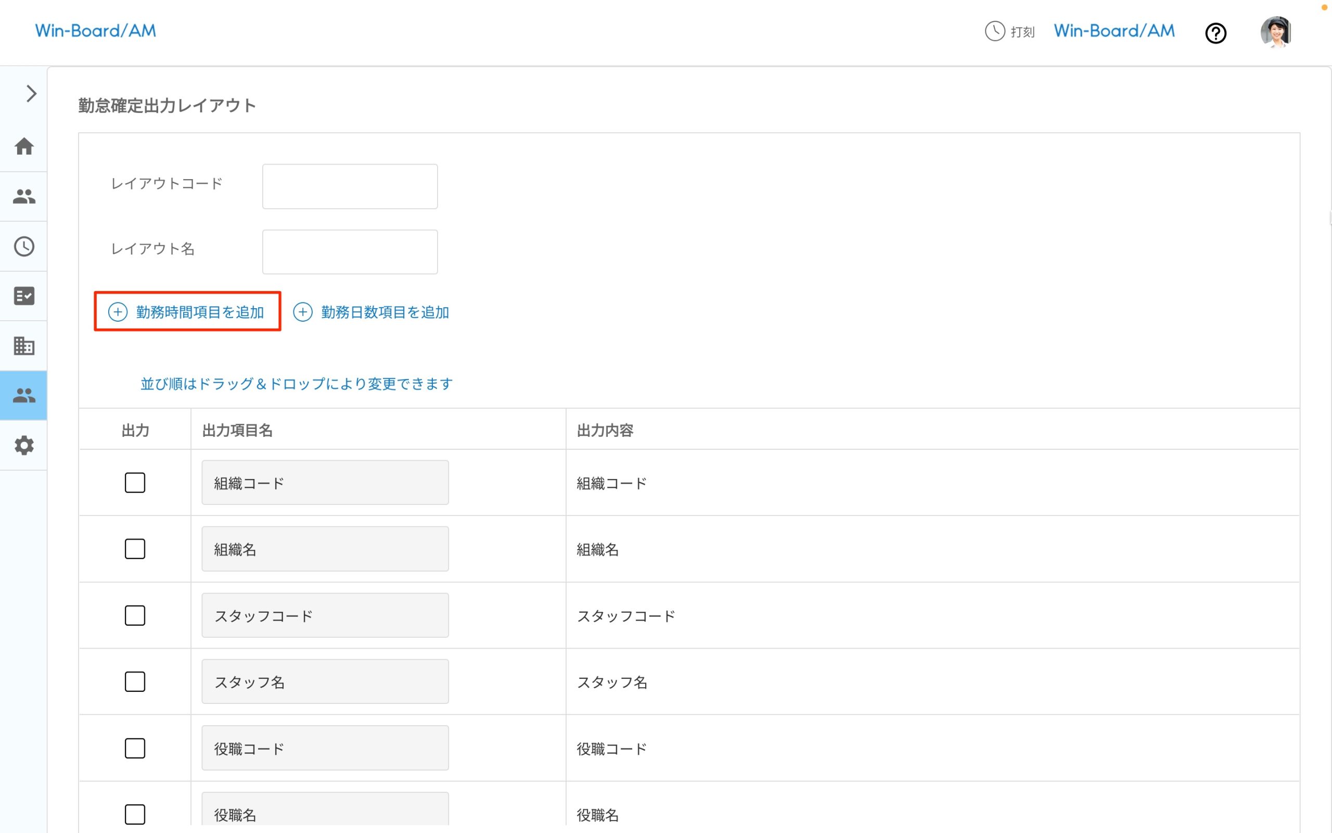This screenshot has height=833, width=1332.
Task: Open the settings gear icon
Action: pos(23,445)
